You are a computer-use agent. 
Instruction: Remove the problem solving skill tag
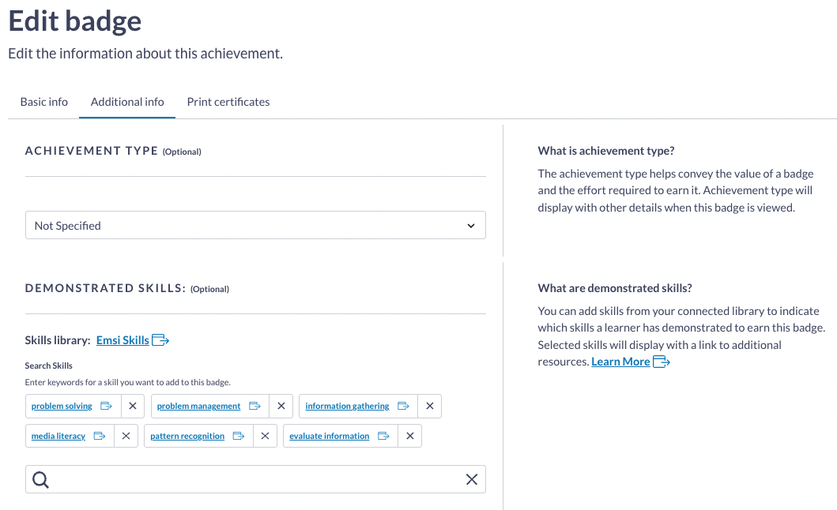(x=132, y=406)
